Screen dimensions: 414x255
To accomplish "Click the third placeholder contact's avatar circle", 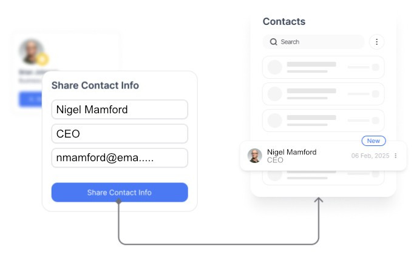I will click(274, 121).
